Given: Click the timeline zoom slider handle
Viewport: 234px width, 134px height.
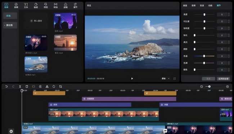Looking at the screenshot, I should tap(210, 86).
